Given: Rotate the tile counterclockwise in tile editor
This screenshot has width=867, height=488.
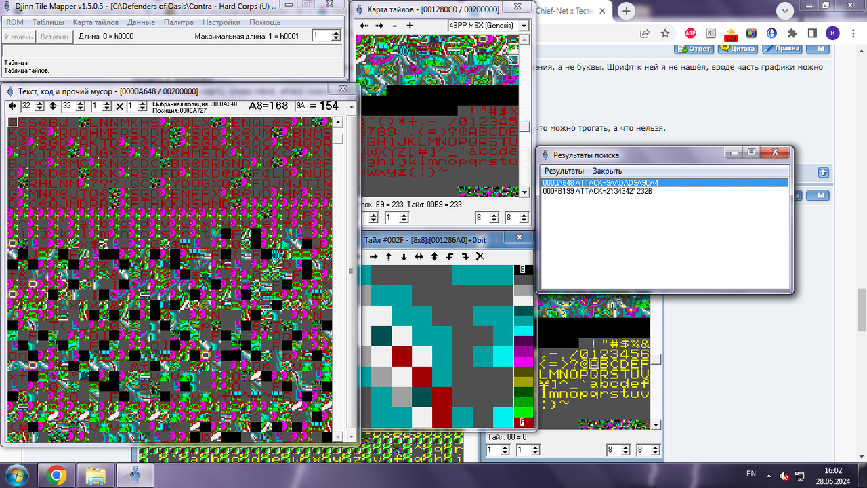Looking at the screenshot, I should (x=450, y=257).
